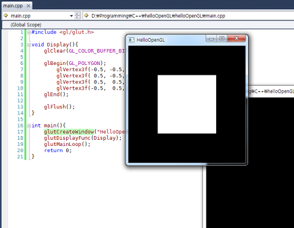The height and width of the screenshot is (228, 294).
Task: Click glVertex3f on line 7
Action: click(72, 70)
